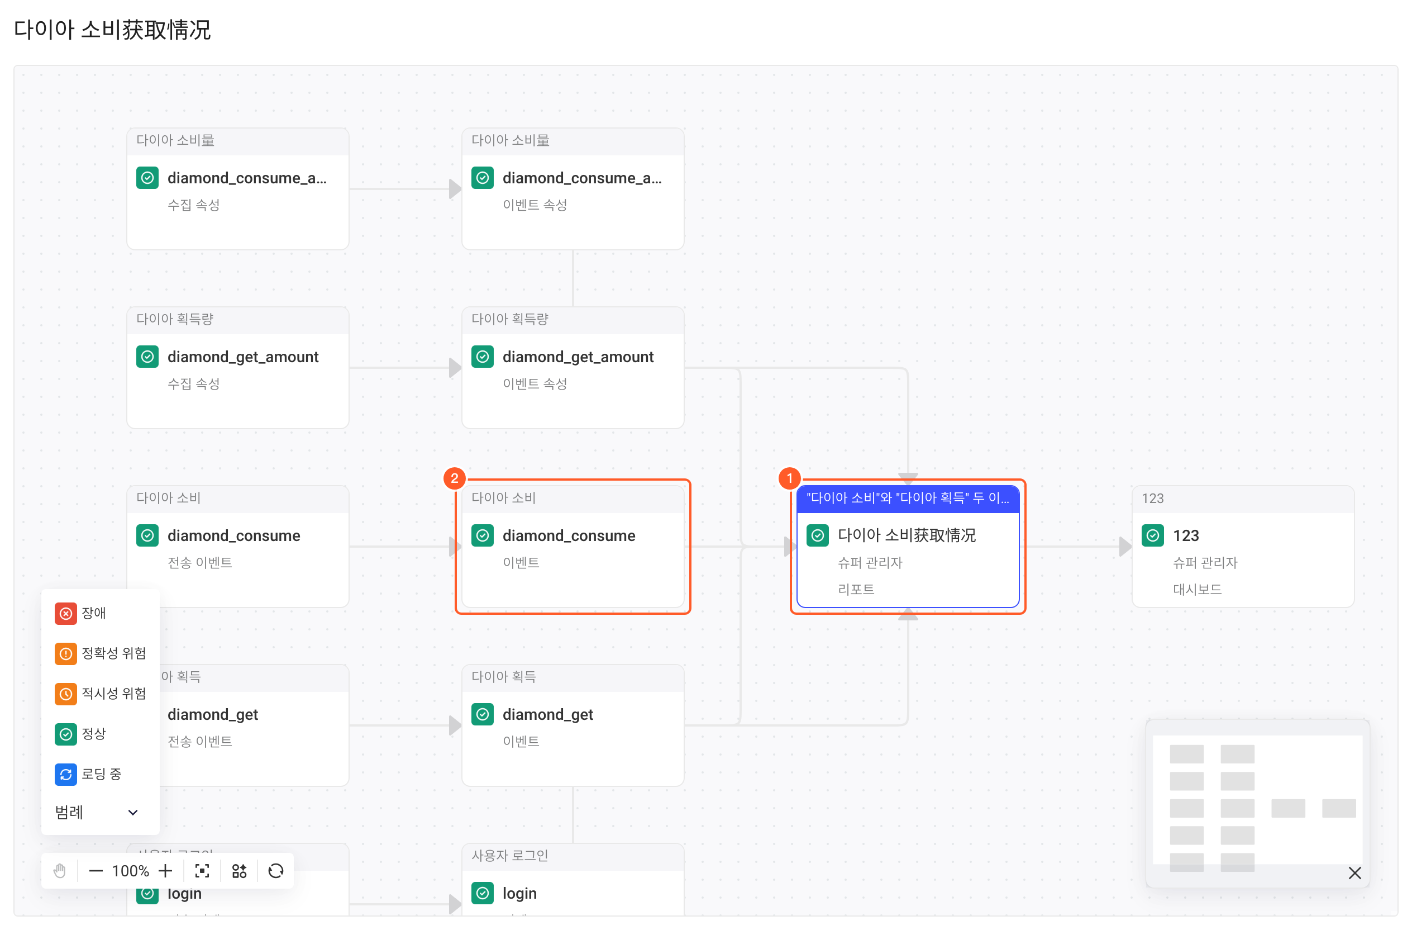Click the status icon on 123 node
Viewport: 1412px width, 930px height.
click(1152, 535)
